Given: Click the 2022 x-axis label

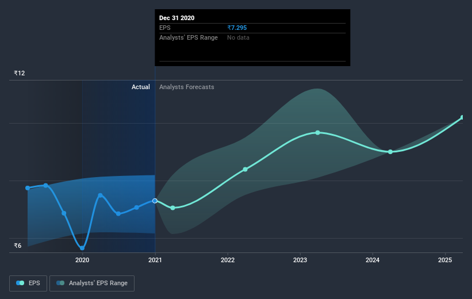Looking at the screenshot, I should tap(228, 260).
